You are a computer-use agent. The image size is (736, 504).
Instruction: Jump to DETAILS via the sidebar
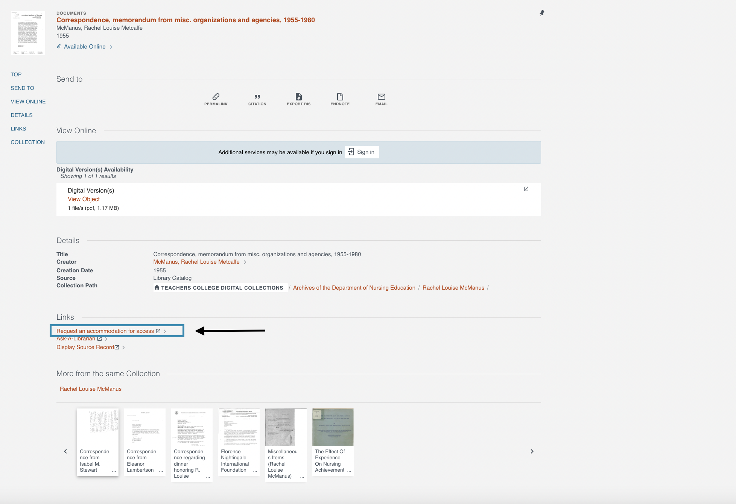point(21,115)
